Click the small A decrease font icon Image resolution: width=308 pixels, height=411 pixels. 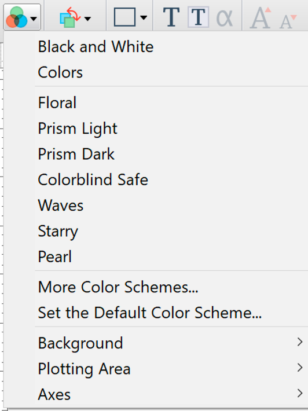pos(288,21)
